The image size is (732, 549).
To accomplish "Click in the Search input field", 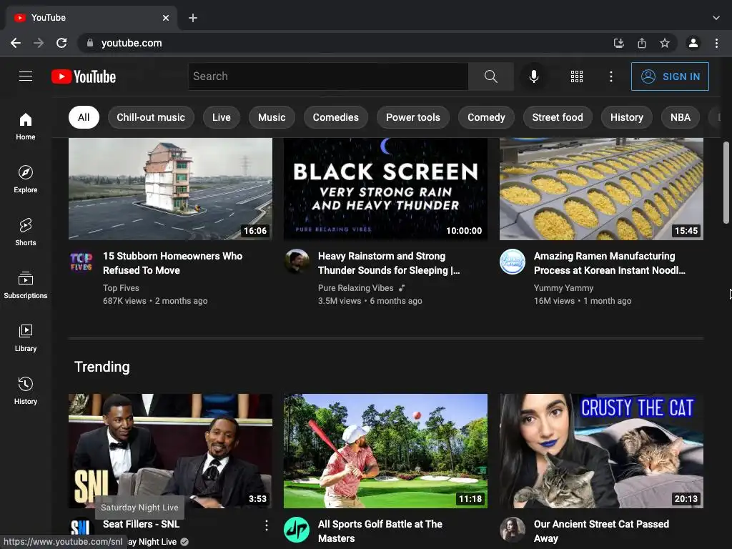I will (328, 76).
